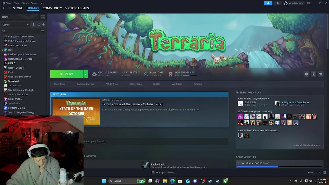This screenshot has height=185, width=329.
Task: Click the unlocked 56/115 progress bar
Action: point(279,167)
